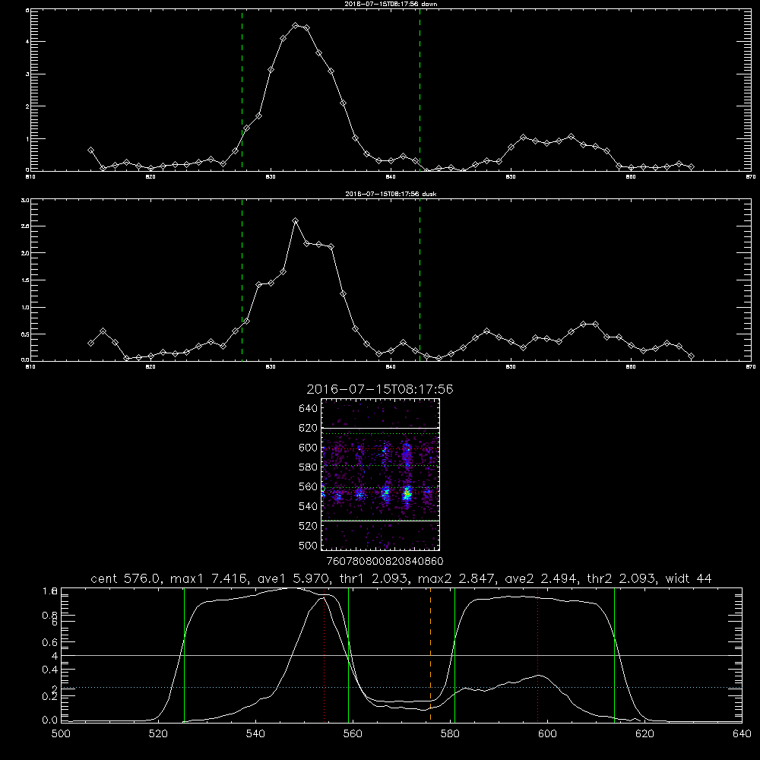Click the brightest spot in the spectral image
Image resolution: width=760 pixels, height=760 pixels.
(407, 494)
